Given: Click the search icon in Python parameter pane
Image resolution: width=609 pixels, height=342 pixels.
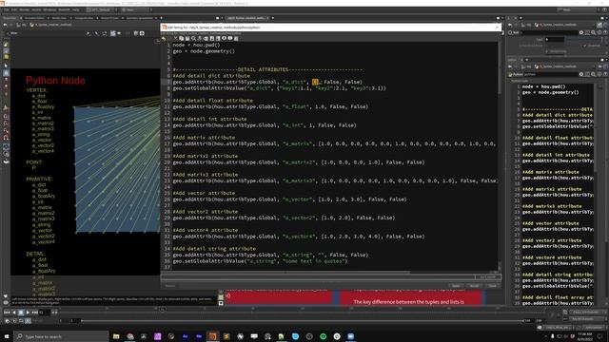Looking at the screenshot, I should pos(593,74).
